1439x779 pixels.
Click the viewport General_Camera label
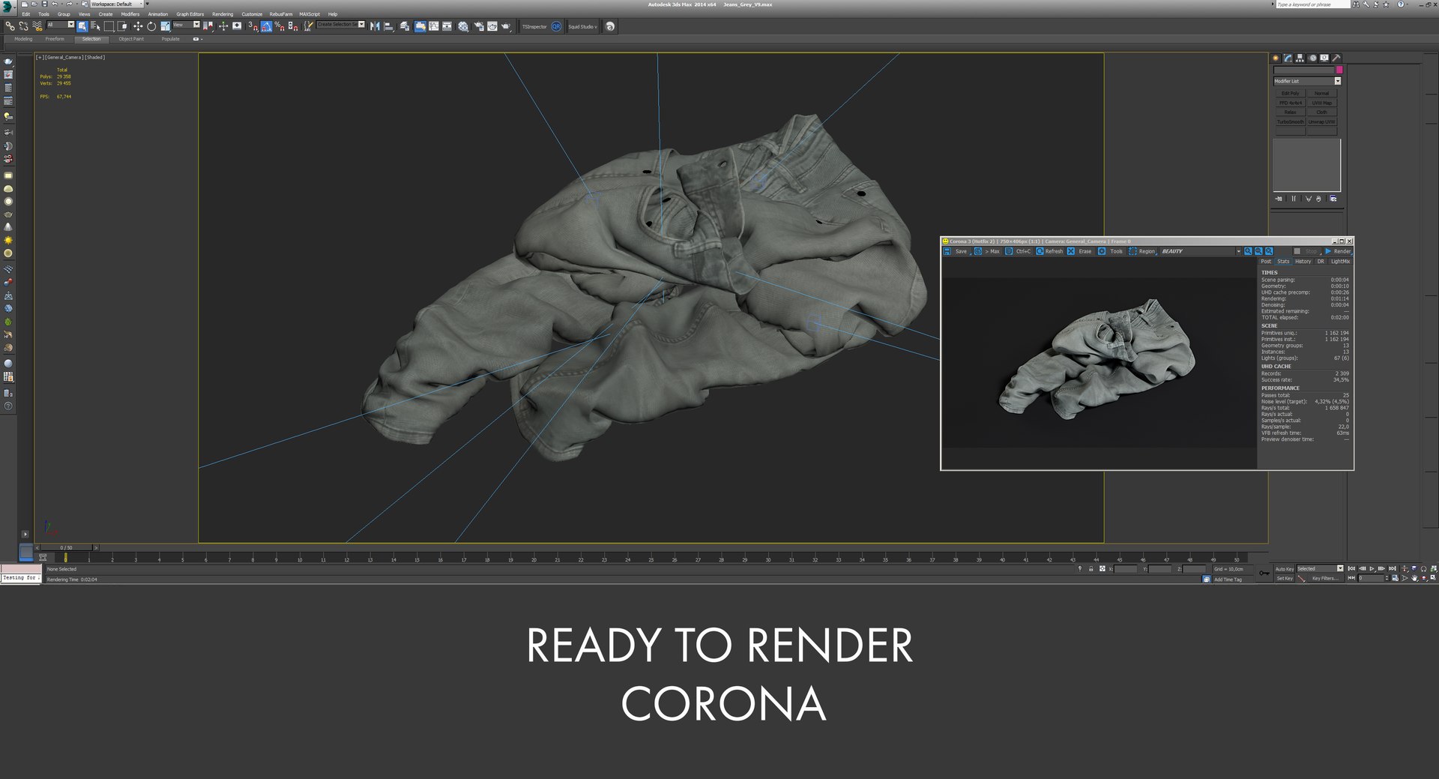(64, 57)
